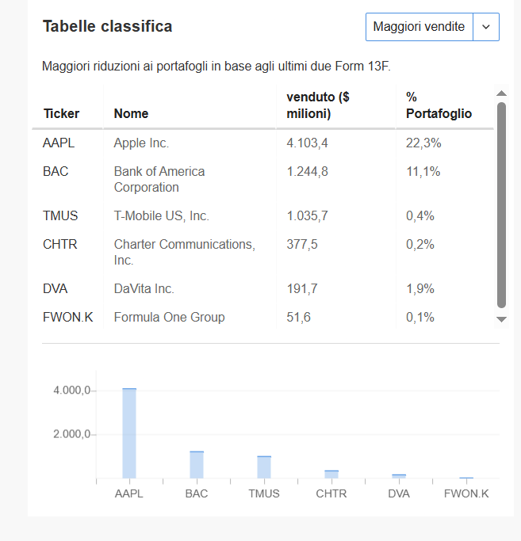
Task: Click Charter Communications, Inc. name
Action: click(x=185, y=252)
